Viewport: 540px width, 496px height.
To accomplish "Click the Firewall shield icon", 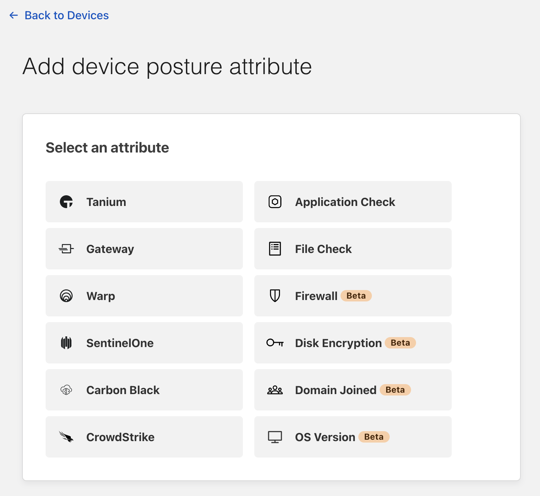I will click(x=275, y=296).
